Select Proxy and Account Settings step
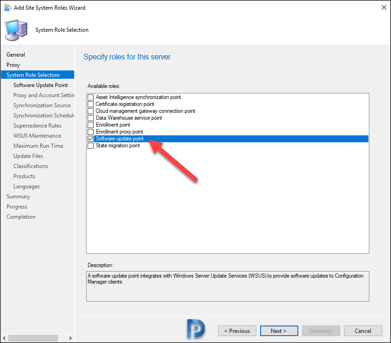391x343 pixels. [44, 95]
